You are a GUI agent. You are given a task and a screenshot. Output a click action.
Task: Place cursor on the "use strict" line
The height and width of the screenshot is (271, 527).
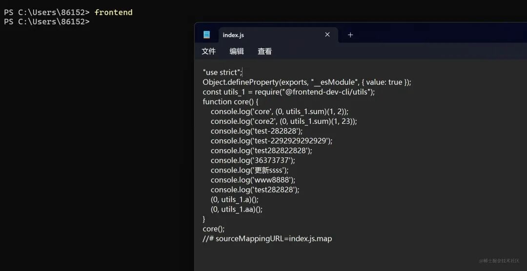tap(222, 73)
